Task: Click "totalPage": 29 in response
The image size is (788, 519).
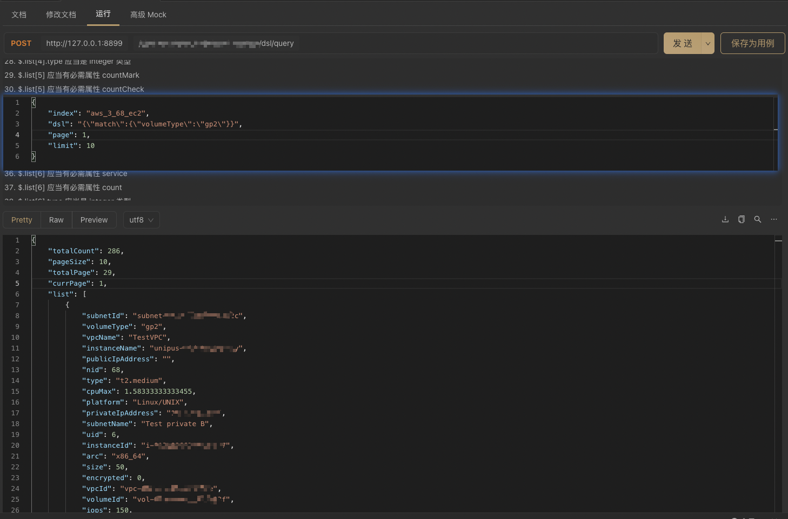Action: (82, 273)
